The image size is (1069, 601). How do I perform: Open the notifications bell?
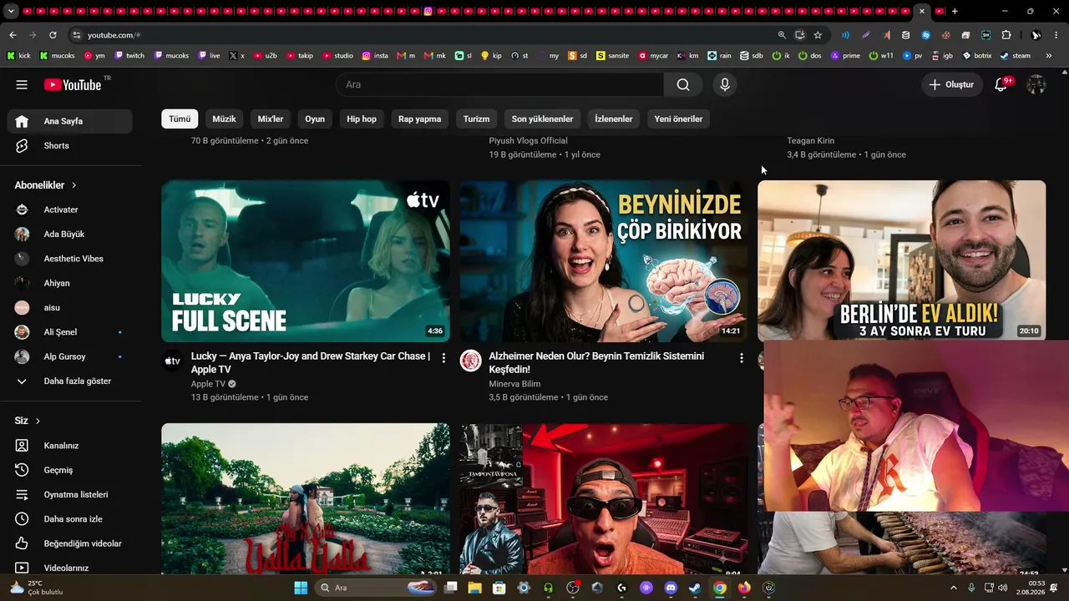pos(1001,84)
